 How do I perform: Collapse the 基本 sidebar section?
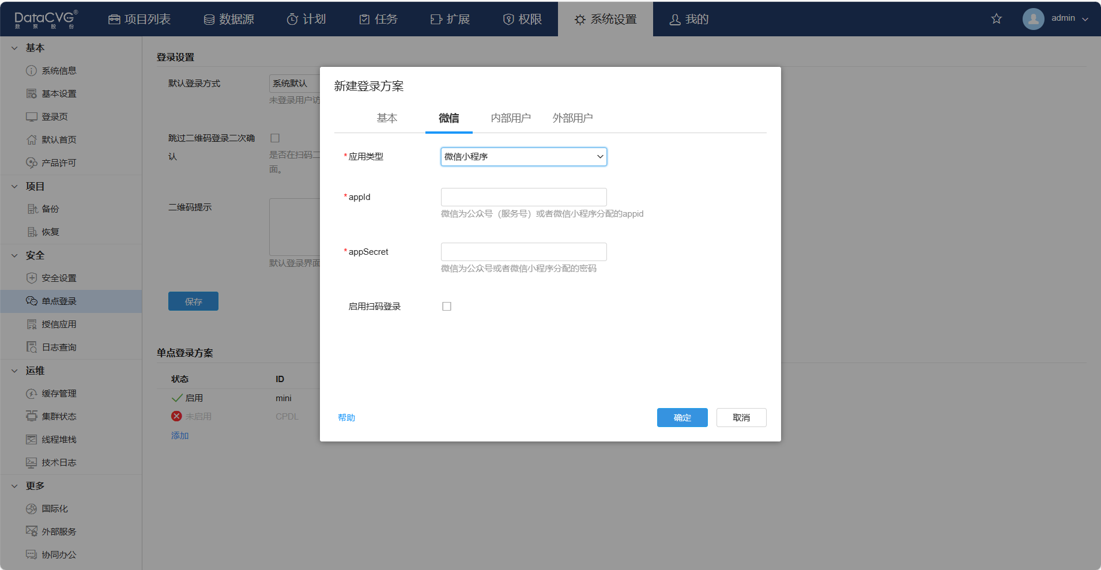click(14, 48)
